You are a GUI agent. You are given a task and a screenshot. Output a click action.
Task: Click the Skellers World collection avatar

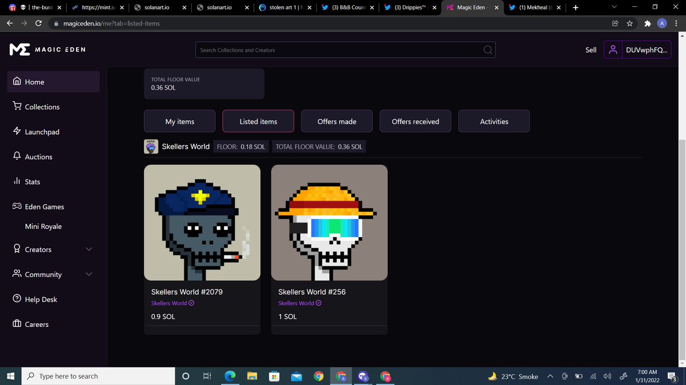point(151,147)
